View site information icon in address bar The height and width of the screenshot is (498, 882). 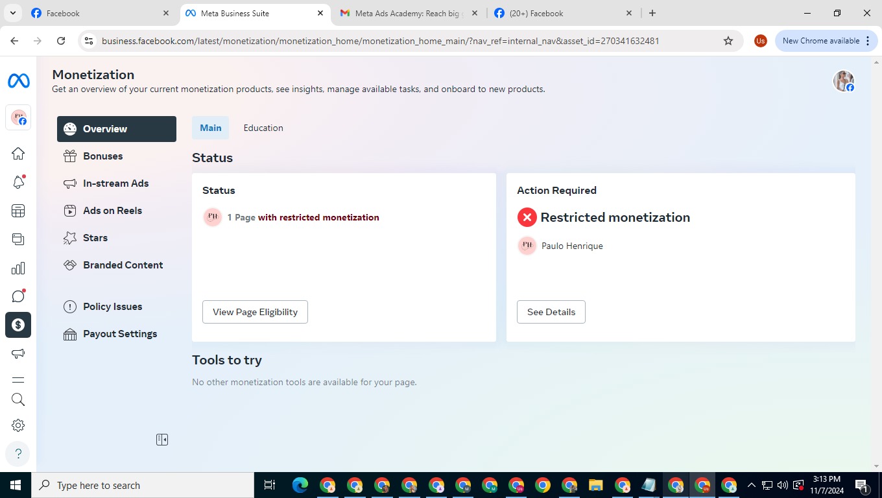click(x=89, y=41)
